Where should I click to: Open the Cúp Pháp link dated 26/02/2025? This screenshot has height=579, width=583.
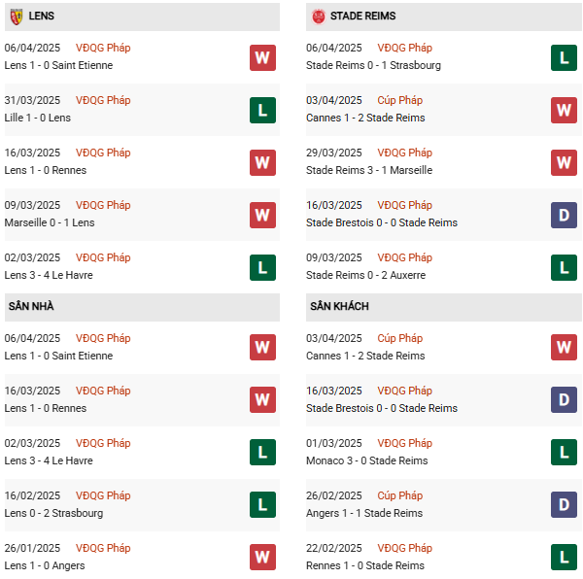pyautogui.click(x=398, y=495)
